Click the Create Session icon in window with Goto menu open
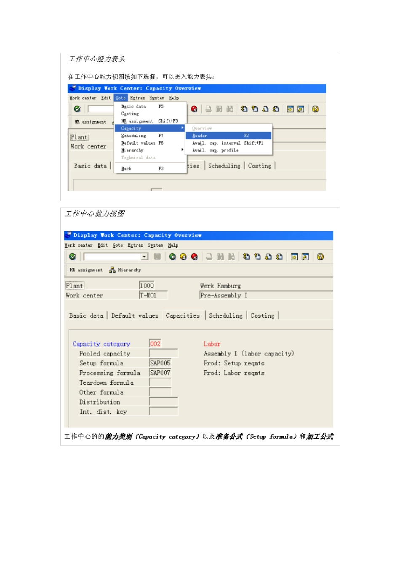The image size is (400, 567). tap(290, 109)
